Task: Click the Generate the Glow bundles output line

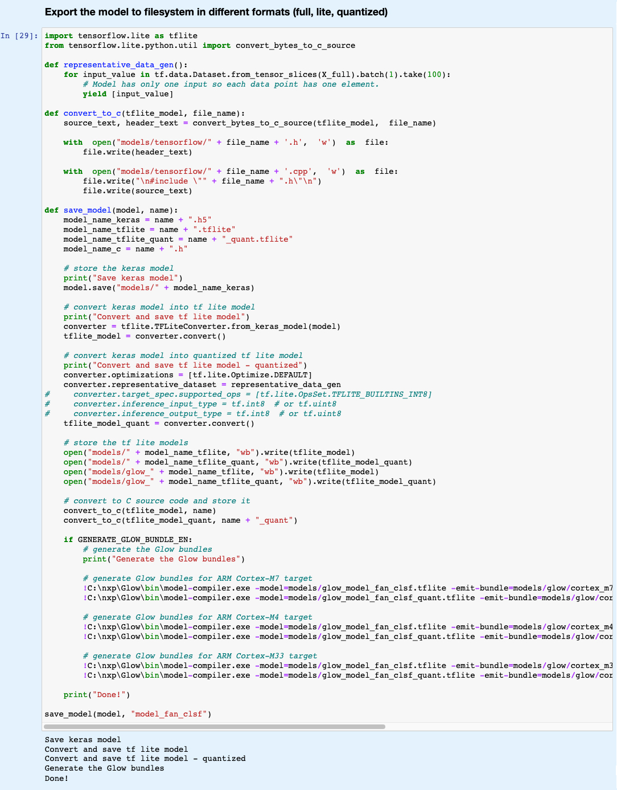Action: coord(104,768)
